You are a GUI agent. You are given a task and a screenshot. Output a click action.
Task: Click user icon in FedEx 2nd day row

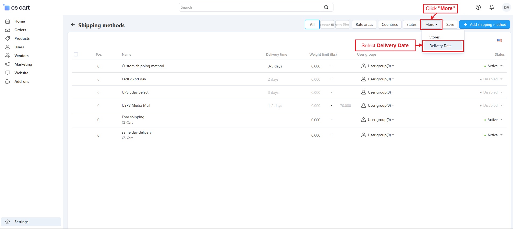[x=363, y=79]
